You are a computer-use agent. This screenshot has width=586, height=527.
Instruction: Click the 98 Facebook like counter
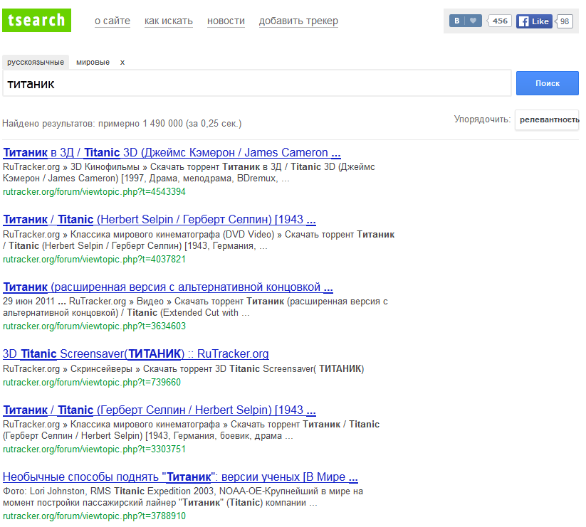(x=565, y=21)
